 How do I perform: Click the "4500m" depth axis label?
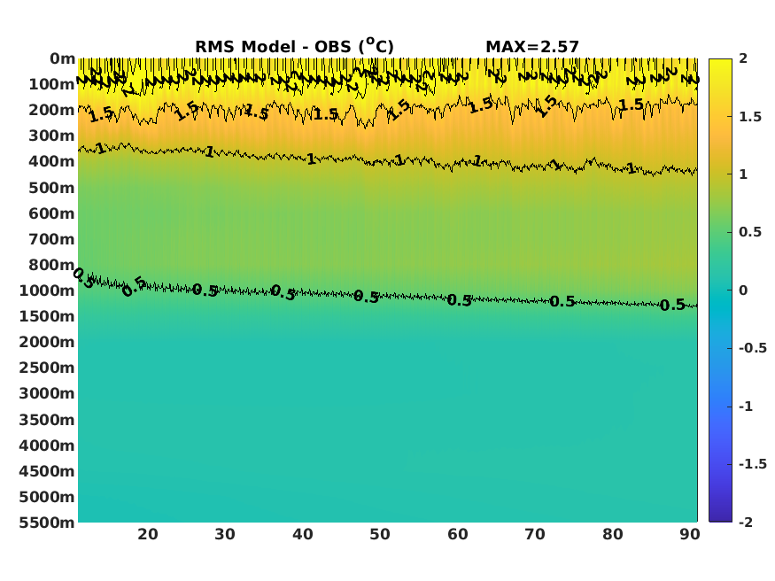(x=47, y=471)
